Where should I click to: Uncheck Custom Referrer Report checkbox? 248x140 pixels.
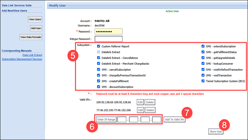99,47
